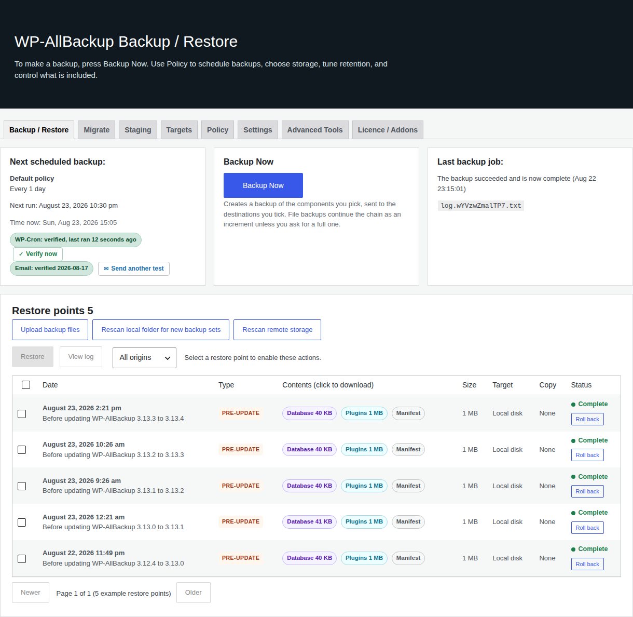Click Rescan remote storage
The height and width of the screenshot is (617, 633).
[278, 330]
